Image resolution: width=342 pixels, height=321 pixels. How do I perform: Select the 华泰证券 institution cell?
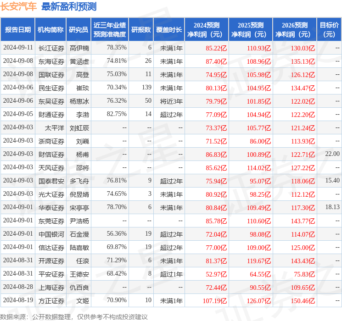51,207
